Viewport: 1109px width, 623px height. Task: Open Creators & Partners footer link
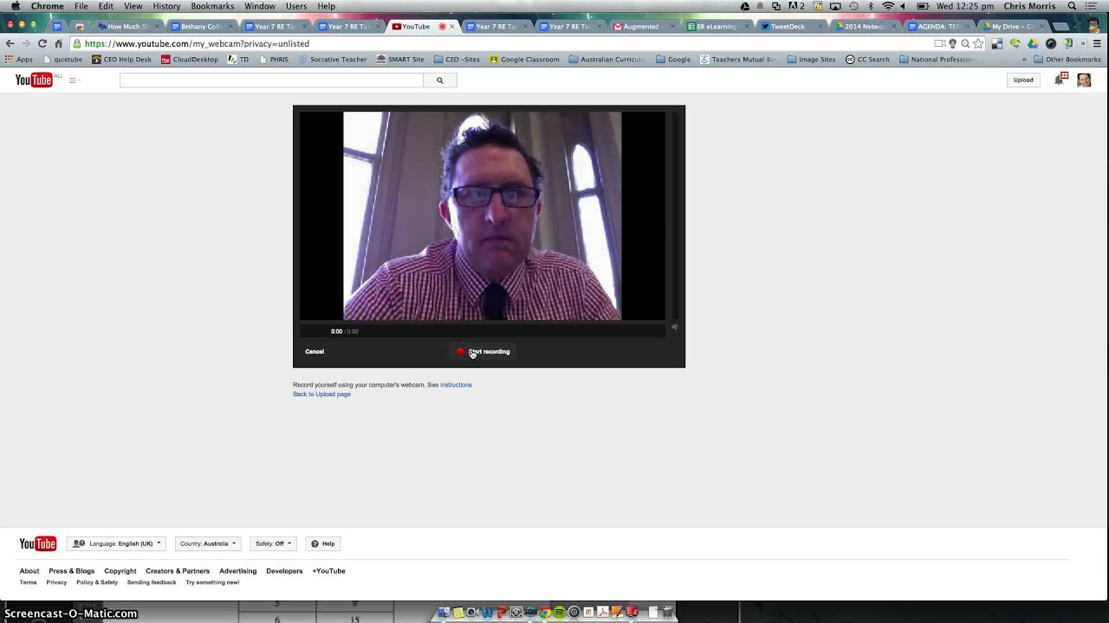pos(178,571)
